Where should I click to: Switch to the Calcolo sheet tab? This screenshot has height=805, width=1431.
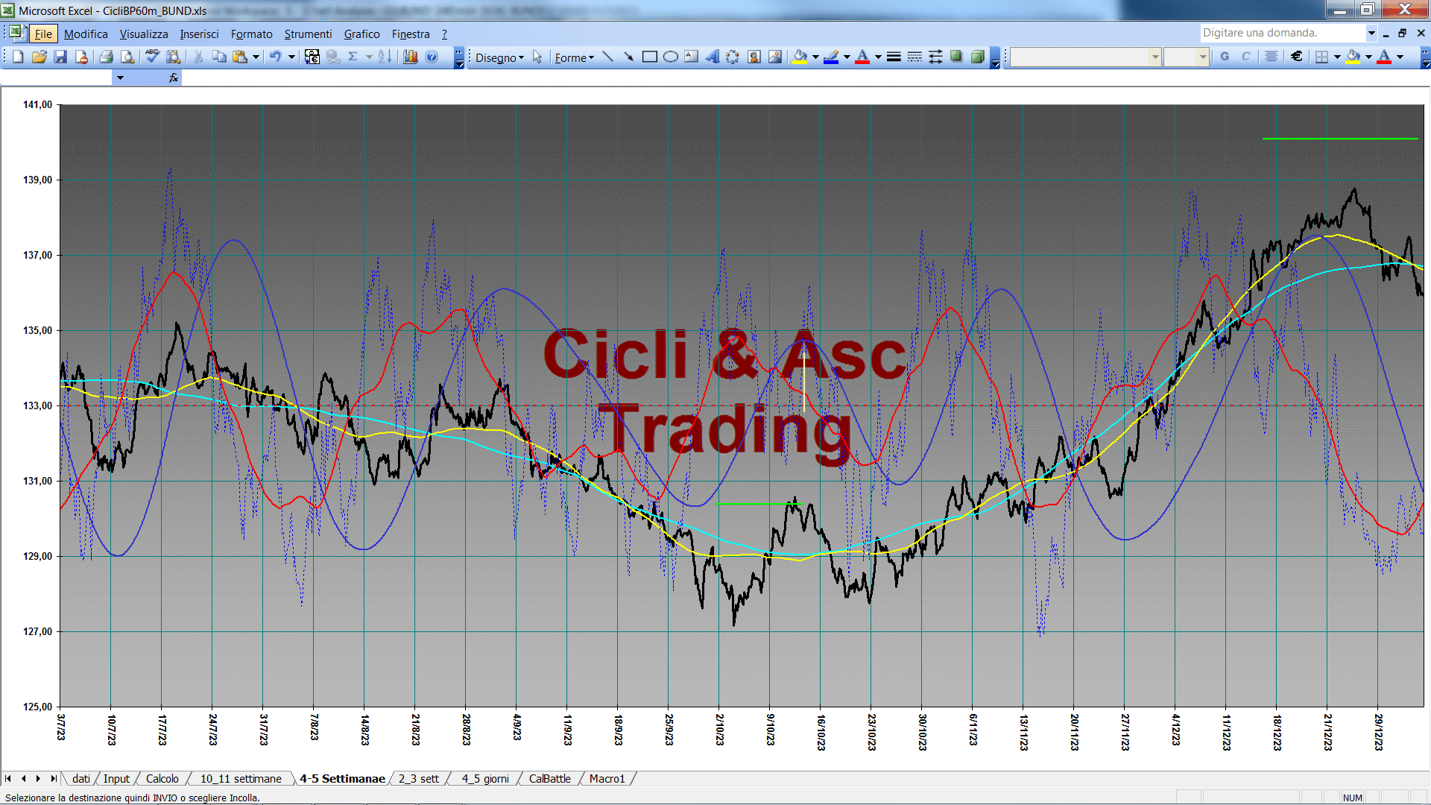coord(162,778)
